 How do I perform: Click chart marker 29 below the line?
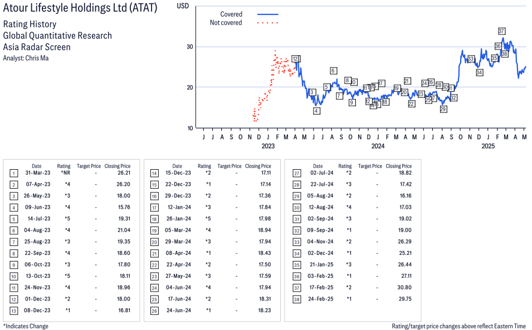(443, 109)
